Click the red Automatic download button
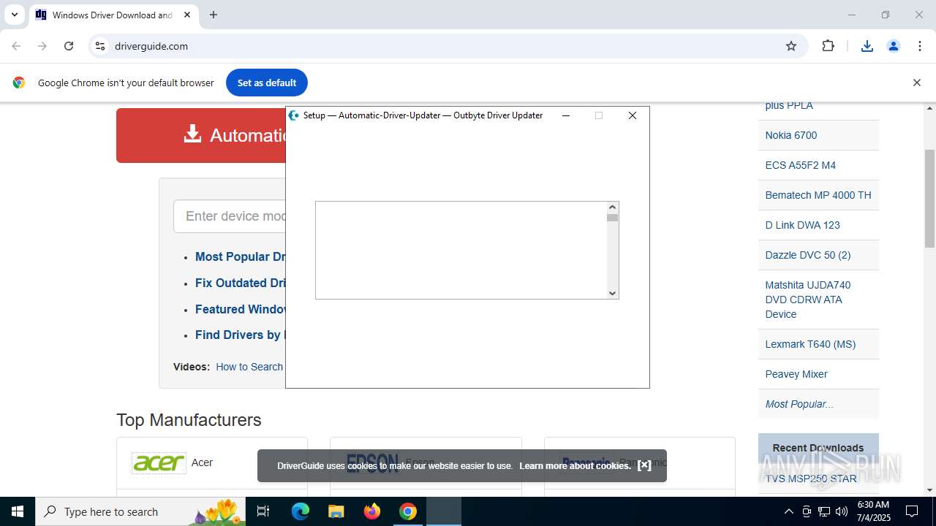Viewport: 936px width, 526px height. 201,135
